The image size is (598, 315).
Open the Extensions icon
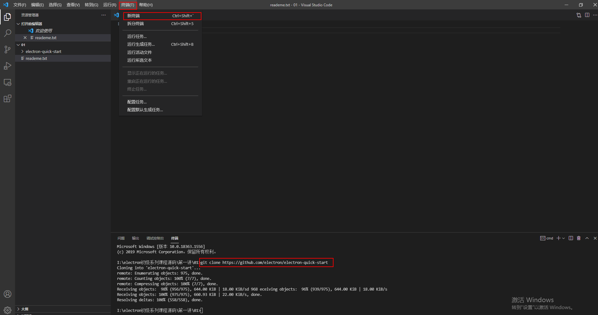pyautogui.click(x=7, y=98)
